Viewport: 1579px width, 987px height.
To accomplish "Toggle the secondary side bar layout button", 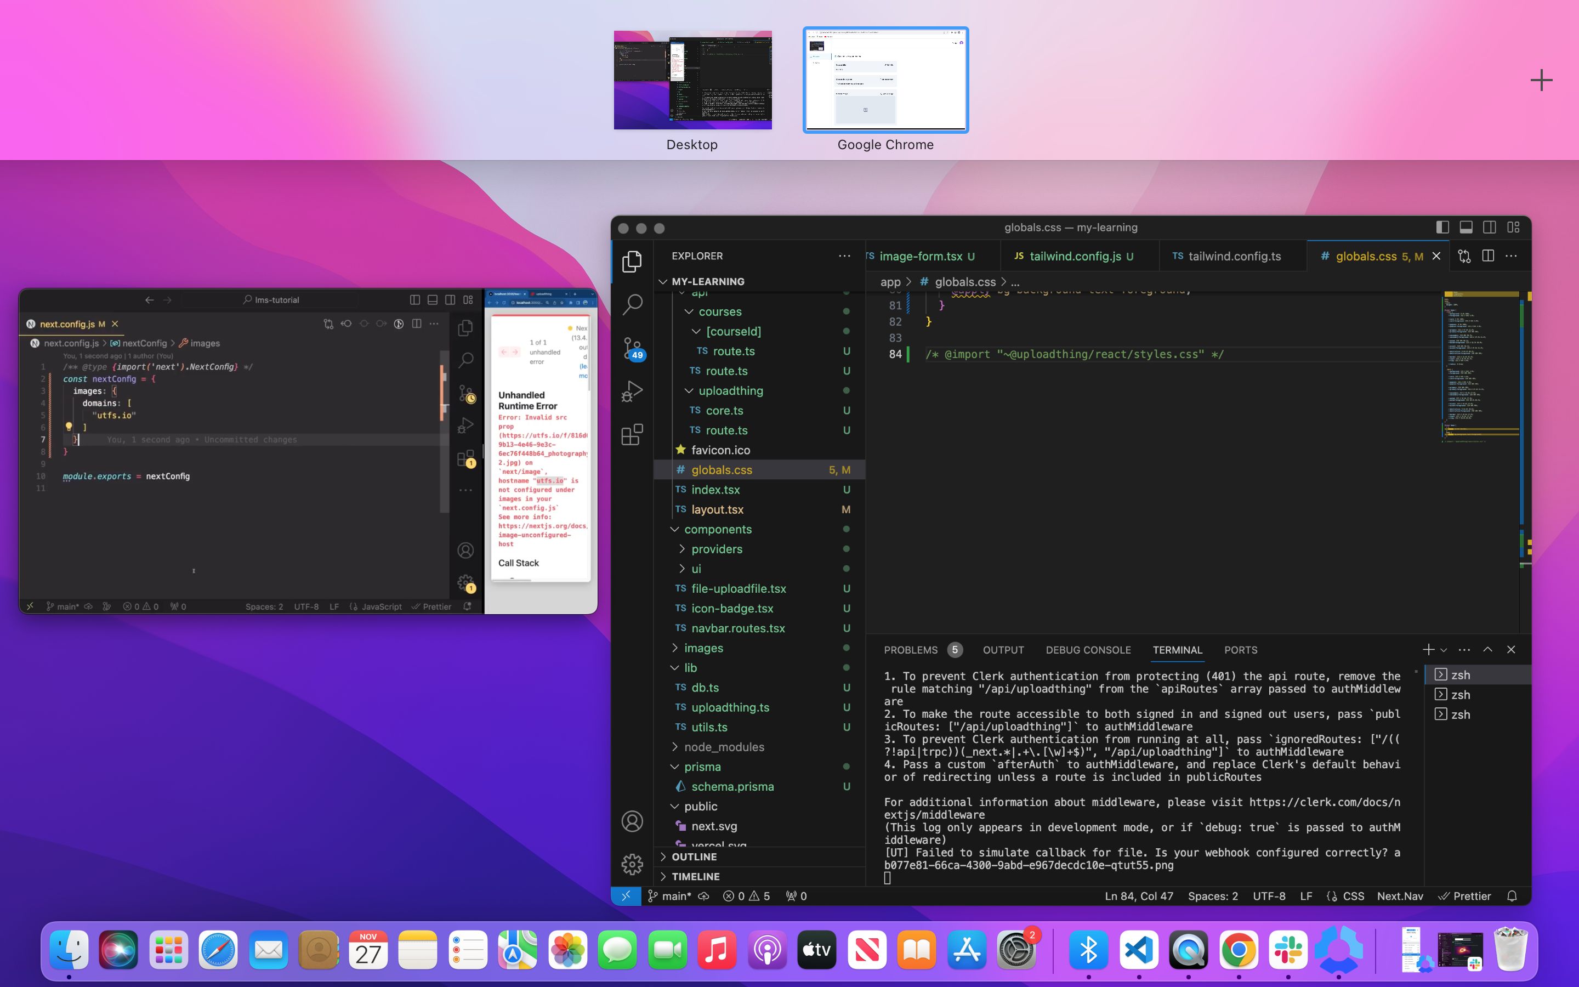I will click(1489, 227).
